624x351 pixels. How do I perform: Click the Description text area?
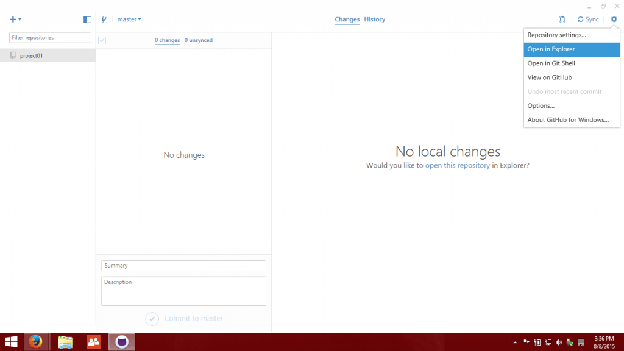[x=183, y=291]
